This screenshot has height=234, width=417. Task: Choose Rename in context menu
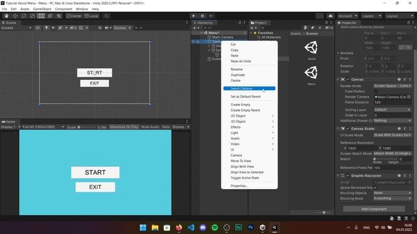click(237, 70)
